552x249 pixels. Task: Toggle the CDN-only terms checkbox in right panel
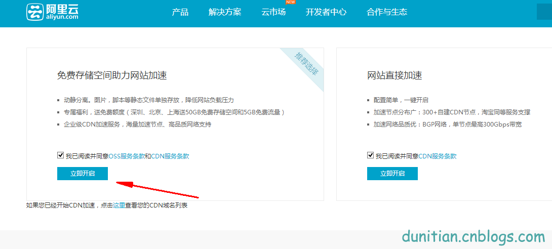click(x=371, y=155)
